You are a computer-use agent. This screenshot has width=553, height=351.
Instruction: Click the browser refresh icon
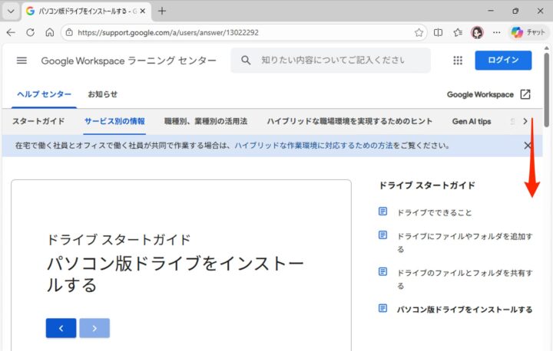point(30,33)
